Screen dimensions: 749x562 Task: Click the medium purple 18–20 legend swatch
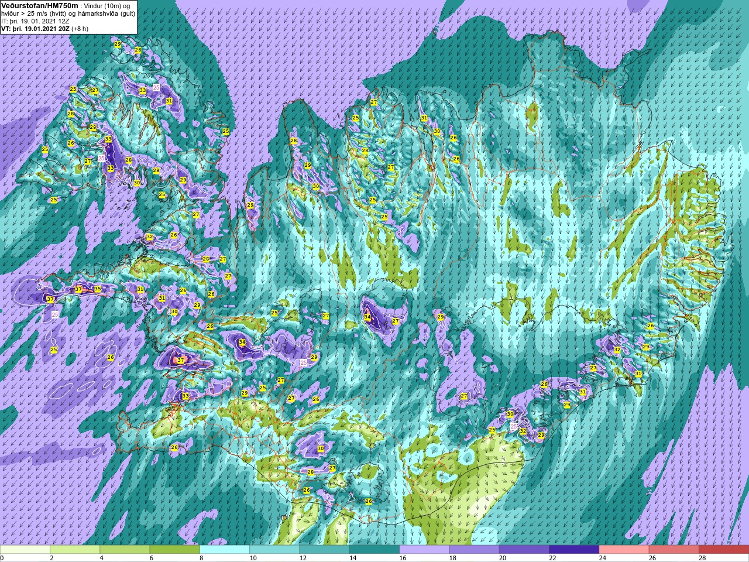tap(475, 550)
